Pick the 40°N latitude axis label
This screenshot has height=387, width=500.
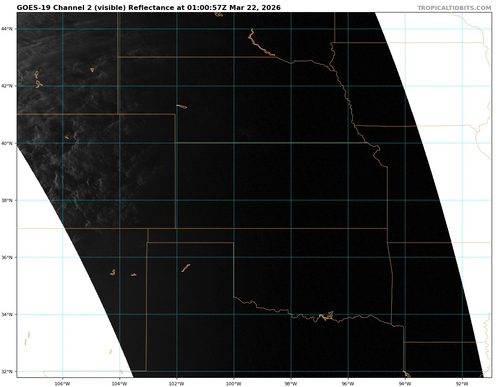coord(7,143)
